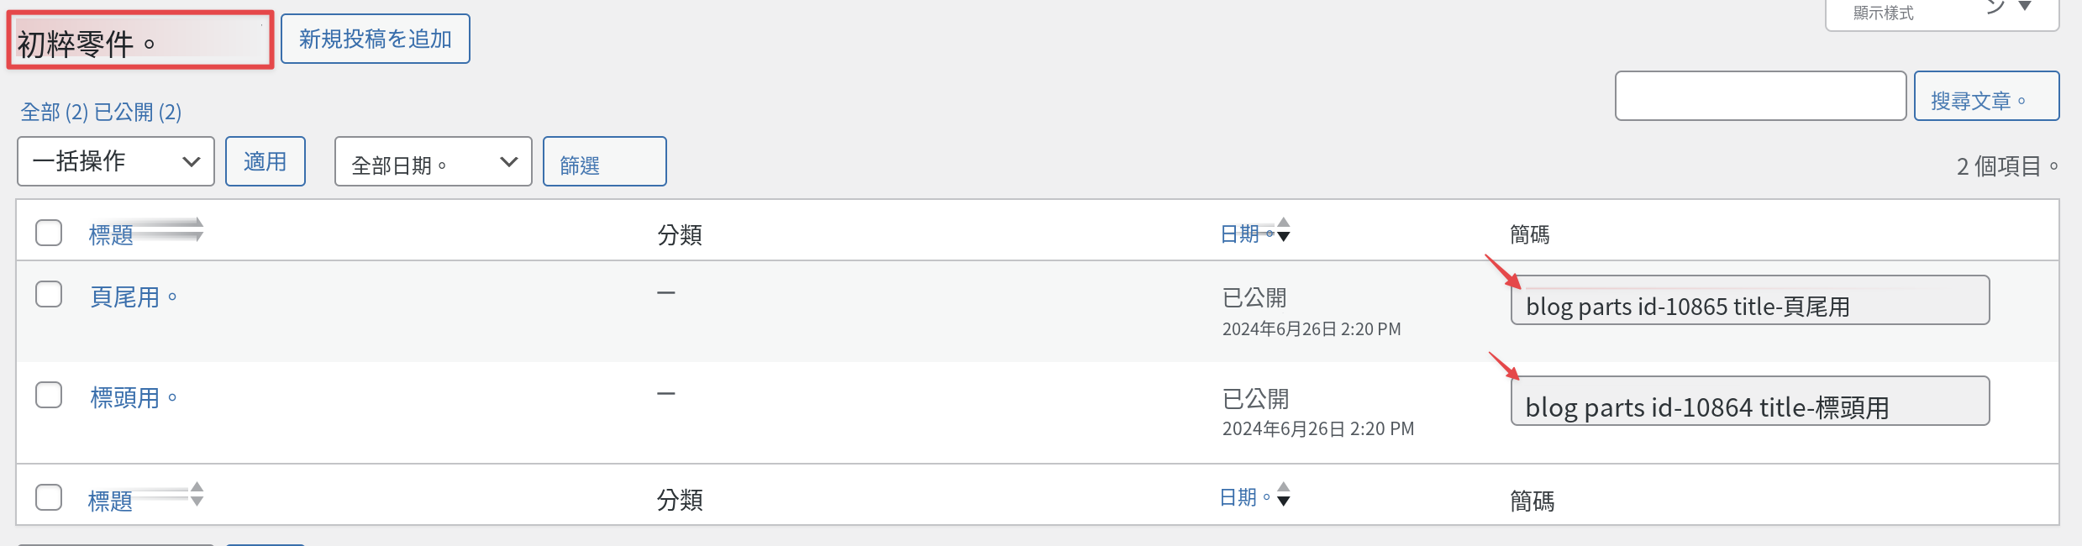The height and width of the screenshot is (546, 2082).
Task: Toggle select-all checkbox in table header
Action: 49,233
